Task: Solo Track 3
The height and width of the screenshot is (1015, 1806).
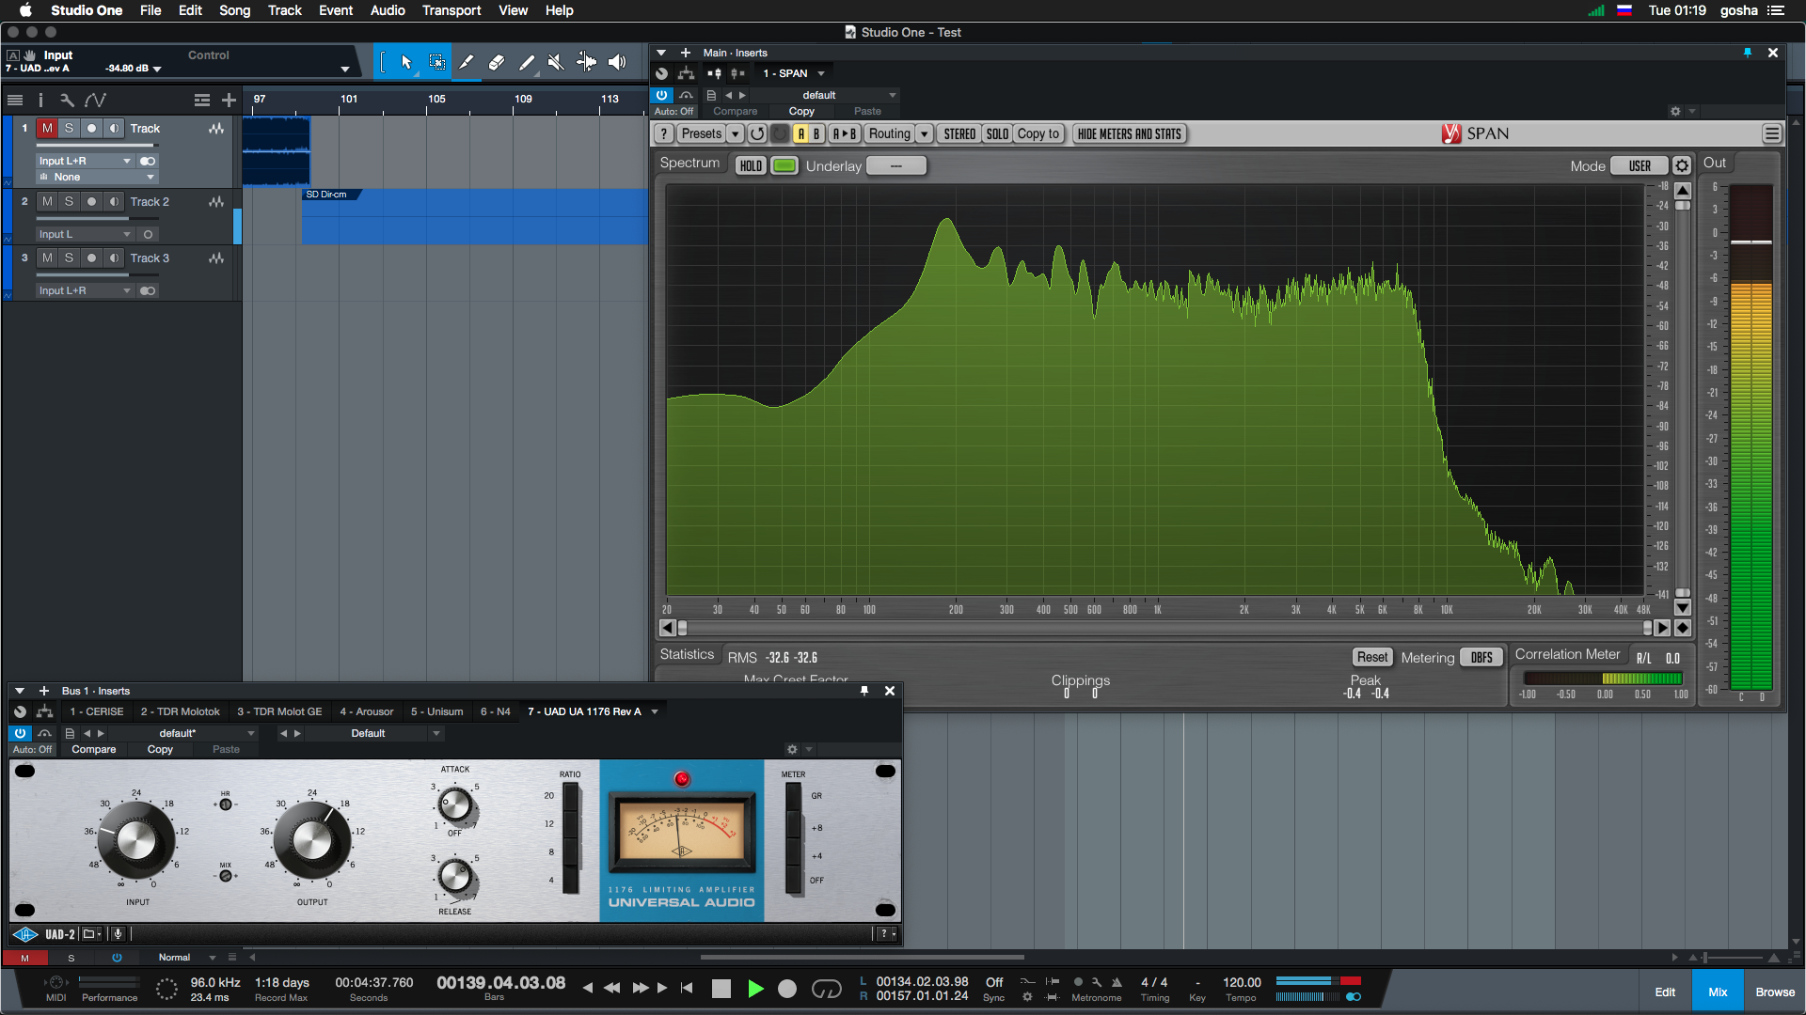Action: click(x=69, y=258)
